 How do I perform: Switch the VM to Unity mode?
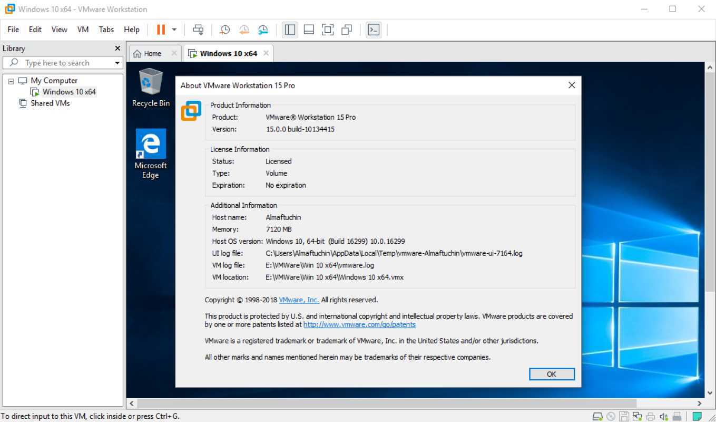click(x=347, y=30)
